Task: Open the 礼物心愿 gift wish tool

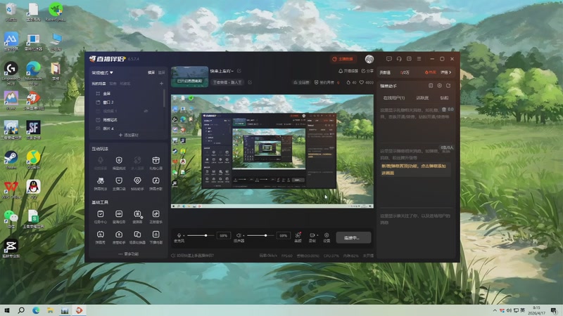Action: click(156, 162)
